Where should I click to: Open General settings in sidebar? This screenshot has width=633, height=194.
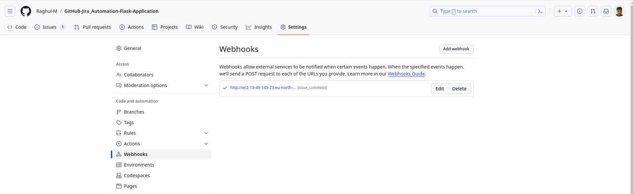(x=162, y=48)
